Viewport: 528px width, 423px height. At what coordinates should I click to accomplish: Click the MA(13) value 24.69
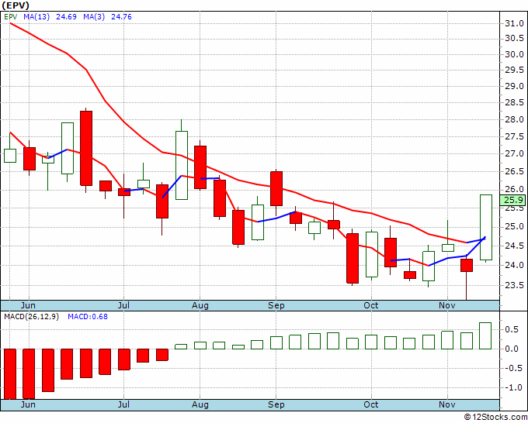point(66,17)
